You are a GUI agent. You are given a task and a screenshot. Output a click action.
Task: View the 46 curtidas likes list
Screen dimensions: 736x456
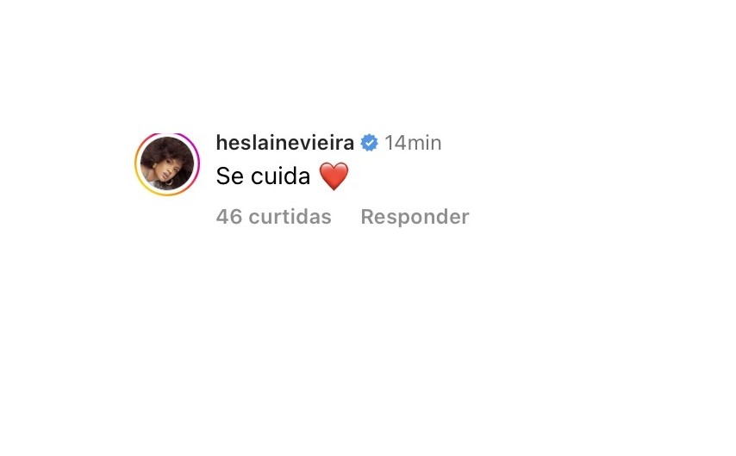pos(274,217)
